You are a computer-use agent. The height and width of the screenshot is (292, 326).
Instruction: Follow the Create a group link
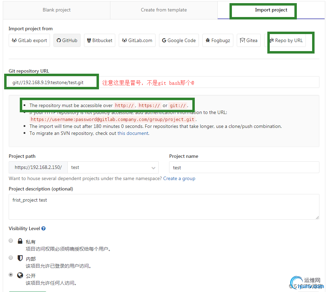pos(179,179)
